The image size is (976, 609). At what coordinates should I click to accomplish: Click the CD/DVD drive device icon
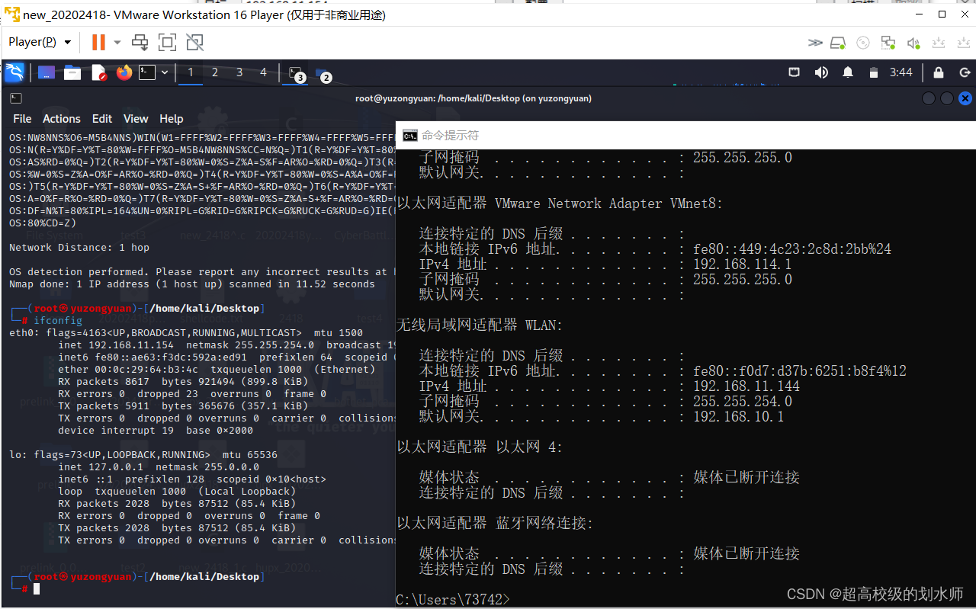pos(863,43)
